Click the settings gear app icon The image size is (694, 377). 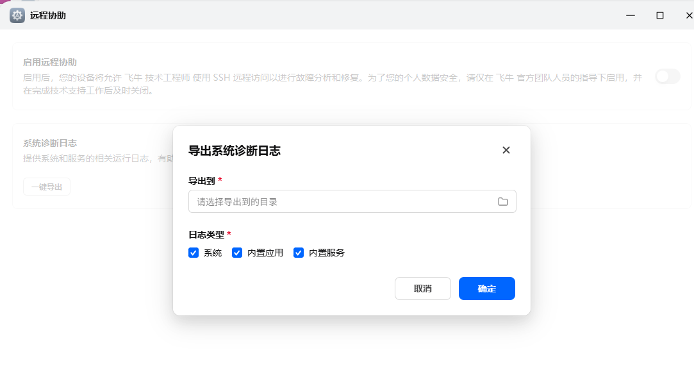17,15
